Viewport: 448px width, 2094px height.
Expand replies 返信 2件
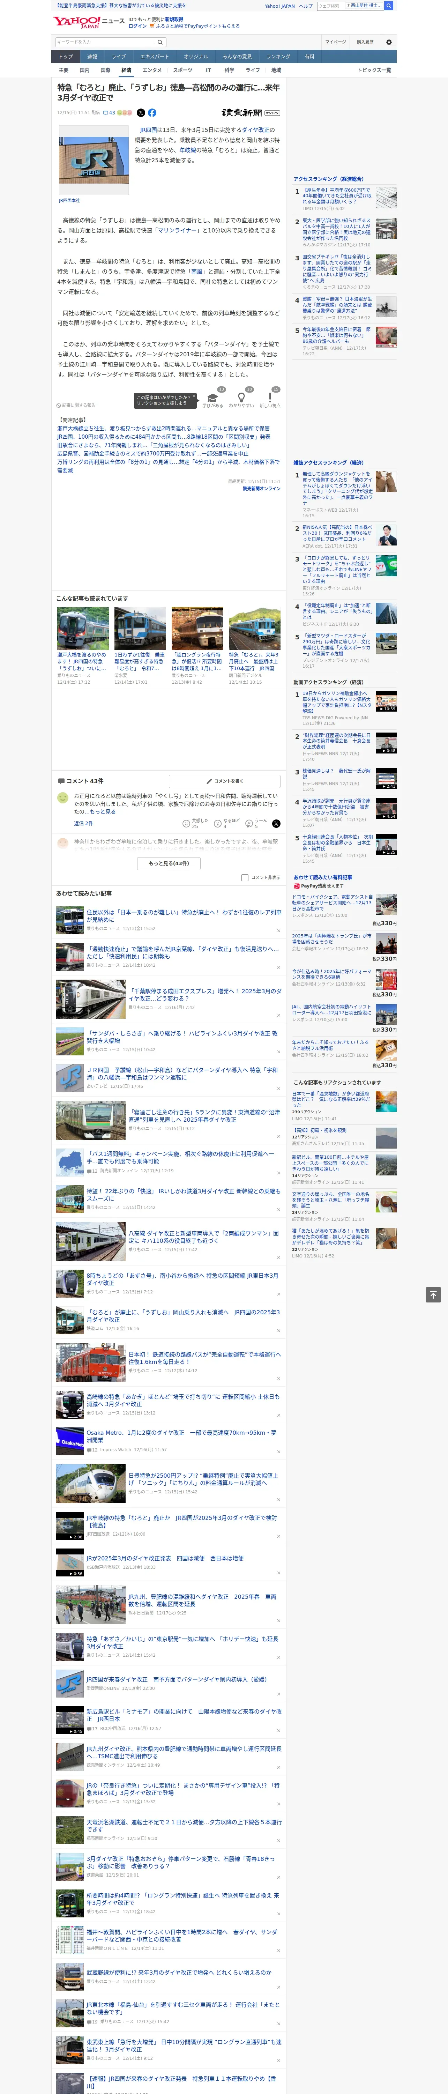point(83,823)
